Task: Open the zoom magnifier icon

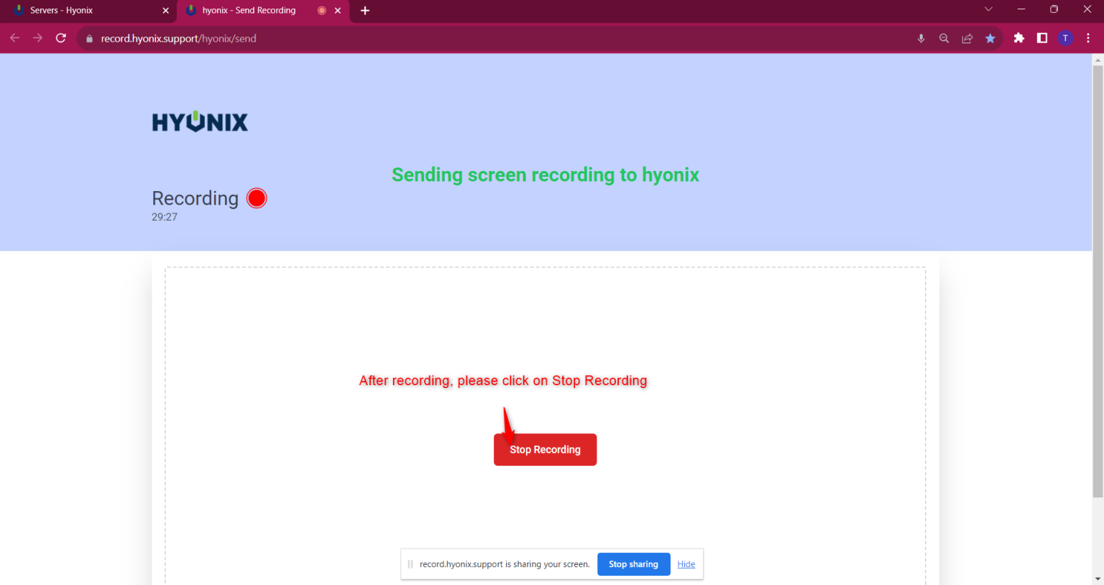Action: (944, 39)
